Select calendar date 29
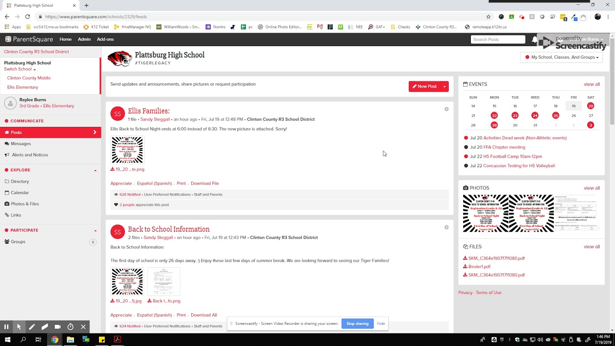Screen dimensions: 615x346 494,125
